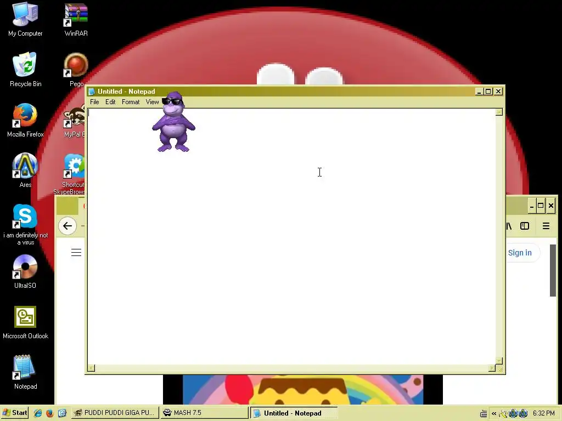Switch to MASH 7.5 taskbar button
562x421 pixels.
pyautogui.click(x=204, y=413)
